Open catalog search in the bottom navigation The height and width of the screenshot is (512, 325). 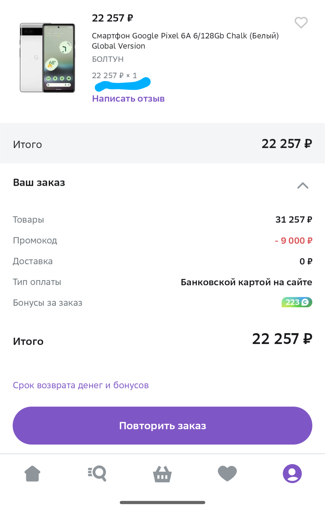click(x=97, y=473)
